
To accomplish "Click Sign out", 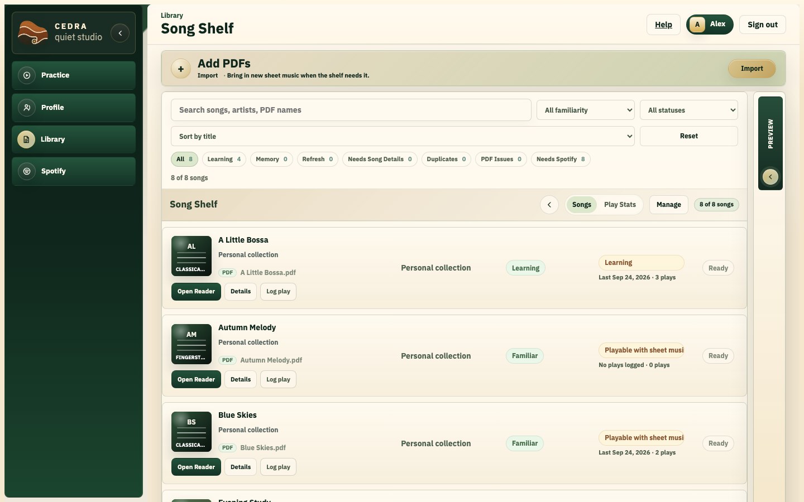I will [x=763, y=25].
